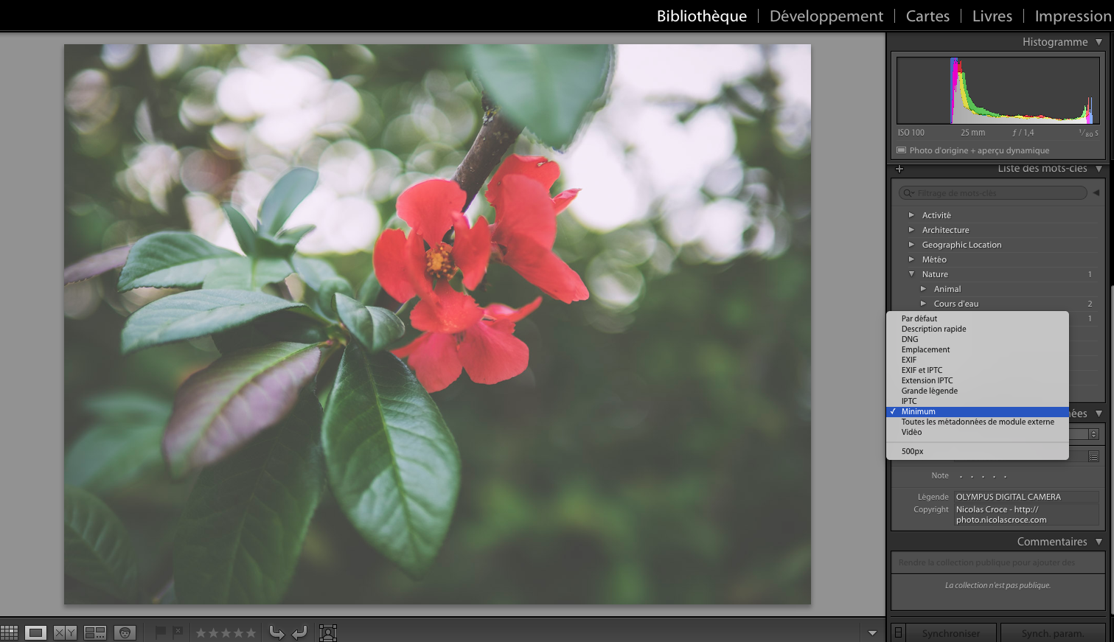Switch to the Développement module
Viewport: 1114px width, 642px height.
click(x=826, y=15)
